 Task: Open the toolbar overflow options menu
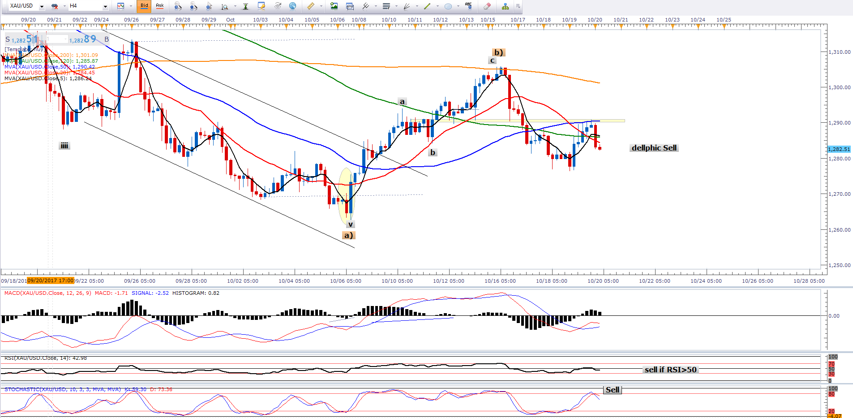point(518,6)
